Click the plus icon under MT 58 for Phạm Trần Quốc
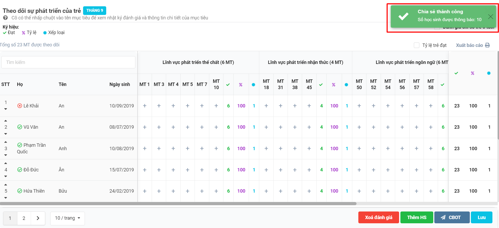Screen dimensions: 499x228 click(x=431, y=149)
